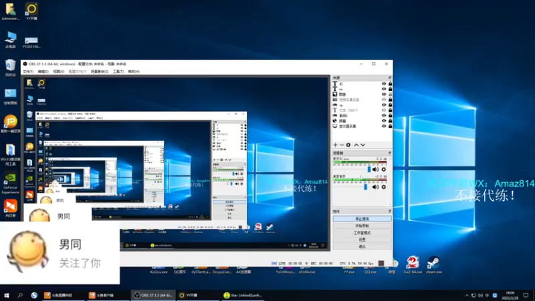Mute the desktop audio speaker icon
The height and width of the screenshot is (301, 535).
376,187
